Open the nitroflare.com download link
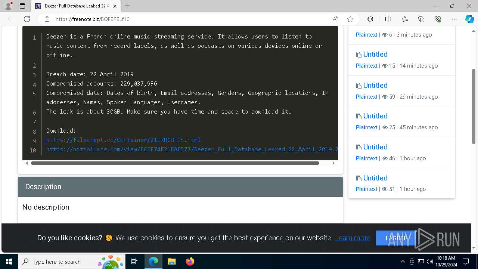This screenshot has width=478, height=269. [192, 149]
